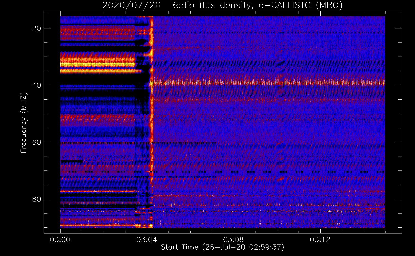Click the 60 MHz frequency tick label
415x256 pixels.
(37, 142)
